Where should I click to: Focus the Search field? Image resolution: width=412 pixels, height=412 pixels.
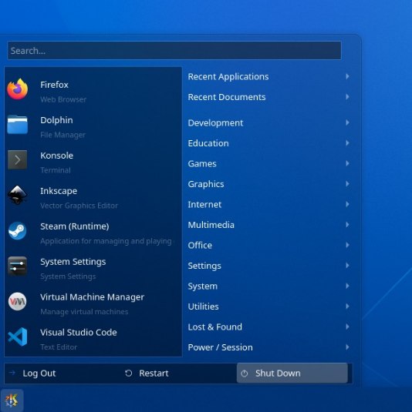click(x=174, y=51)
